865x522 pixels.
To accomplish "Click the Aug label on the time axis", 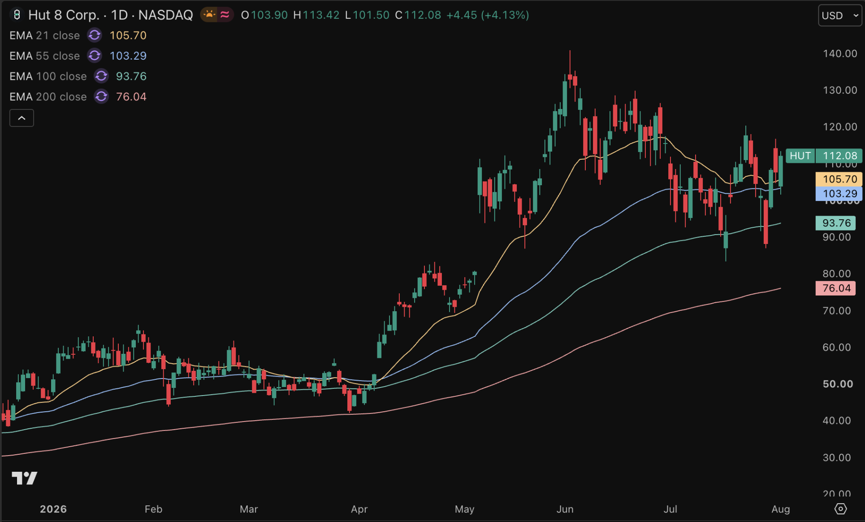I will pos(780,509).
